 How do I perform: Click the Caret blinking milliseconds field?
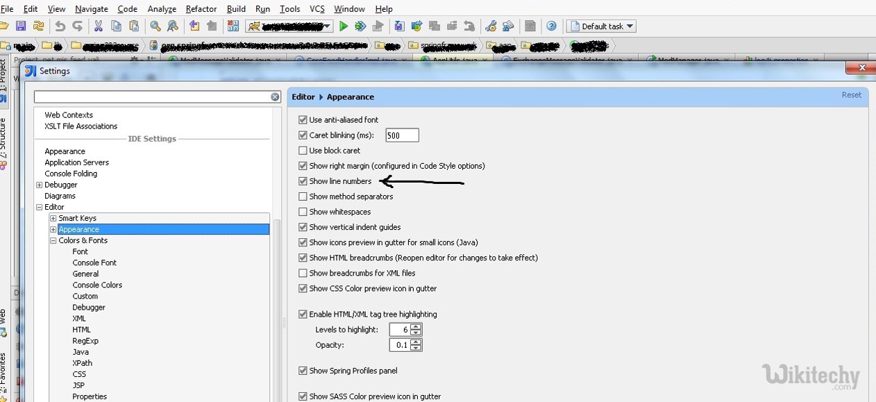(x=402, y=135)
